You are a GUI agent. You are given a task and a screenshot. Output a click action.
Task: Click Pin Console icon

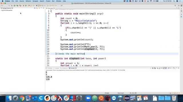point(169,68)
